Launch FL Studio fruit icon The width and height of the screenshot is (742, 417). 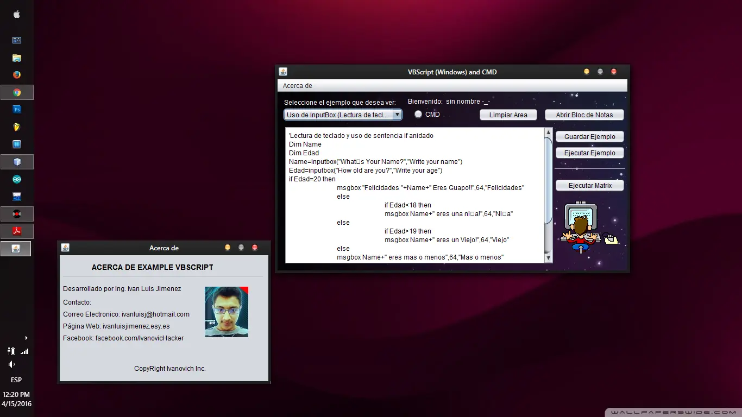tap(17, 127)
